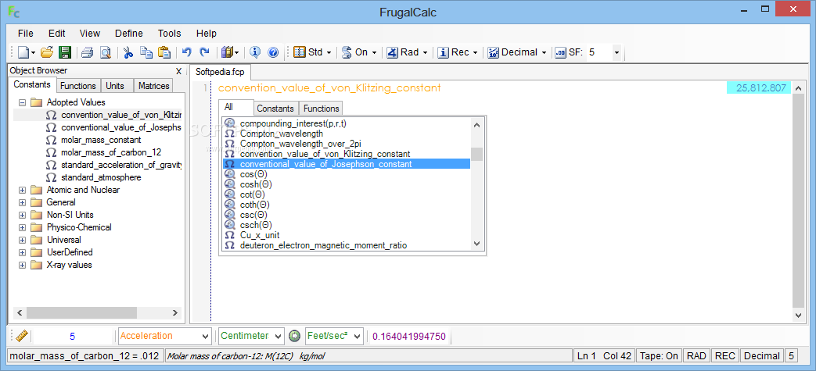The image size is (816, 371).
Task: Open the Decimal format dropdown
Action: tap(544, 52)
